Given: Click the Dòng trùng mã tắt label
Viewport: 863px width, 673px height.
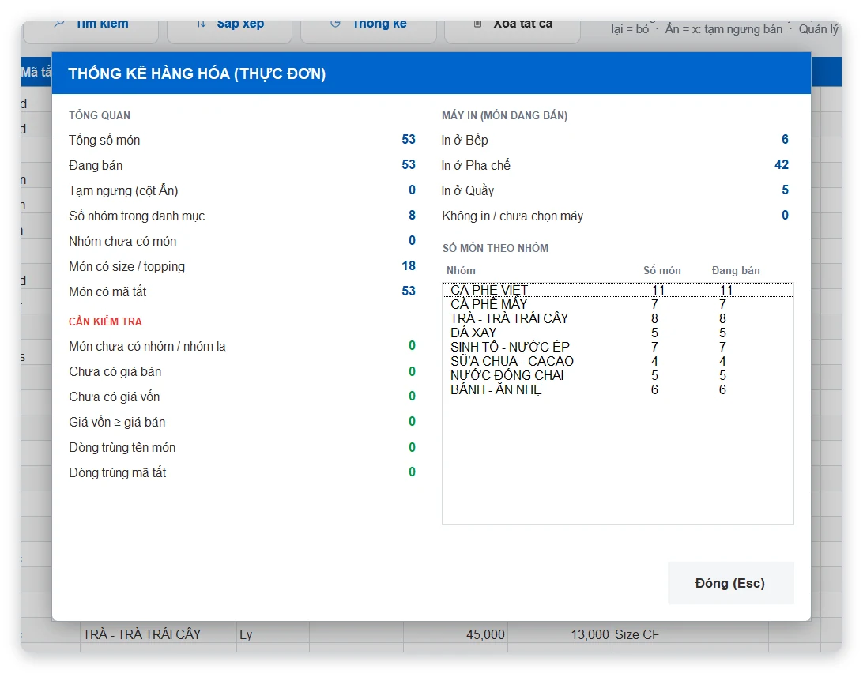Looking at the screenshot, I should [117, 472].
